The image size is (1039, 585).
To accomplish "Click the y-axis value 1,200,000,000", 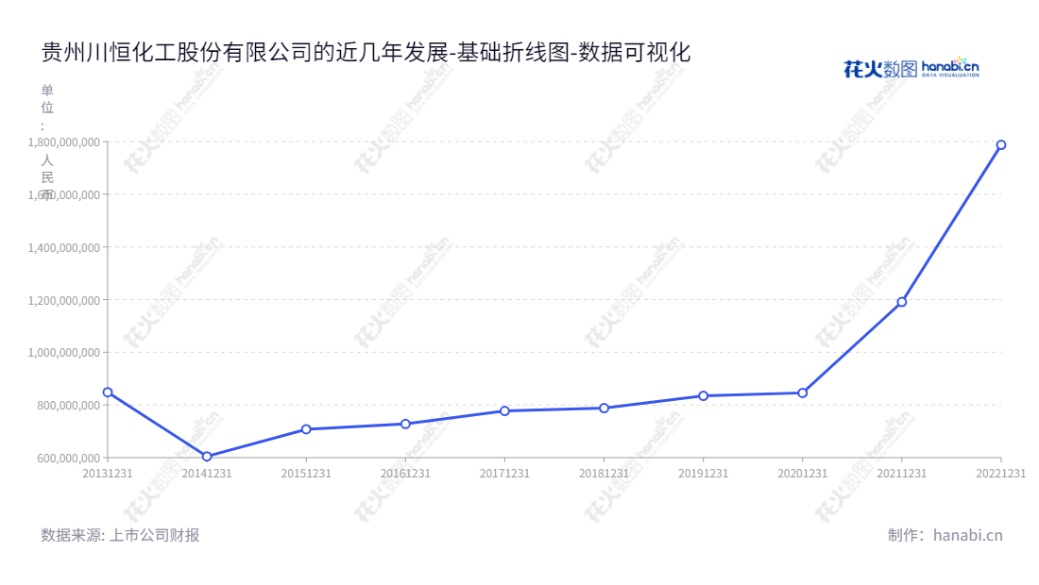I will pos(64,300).
